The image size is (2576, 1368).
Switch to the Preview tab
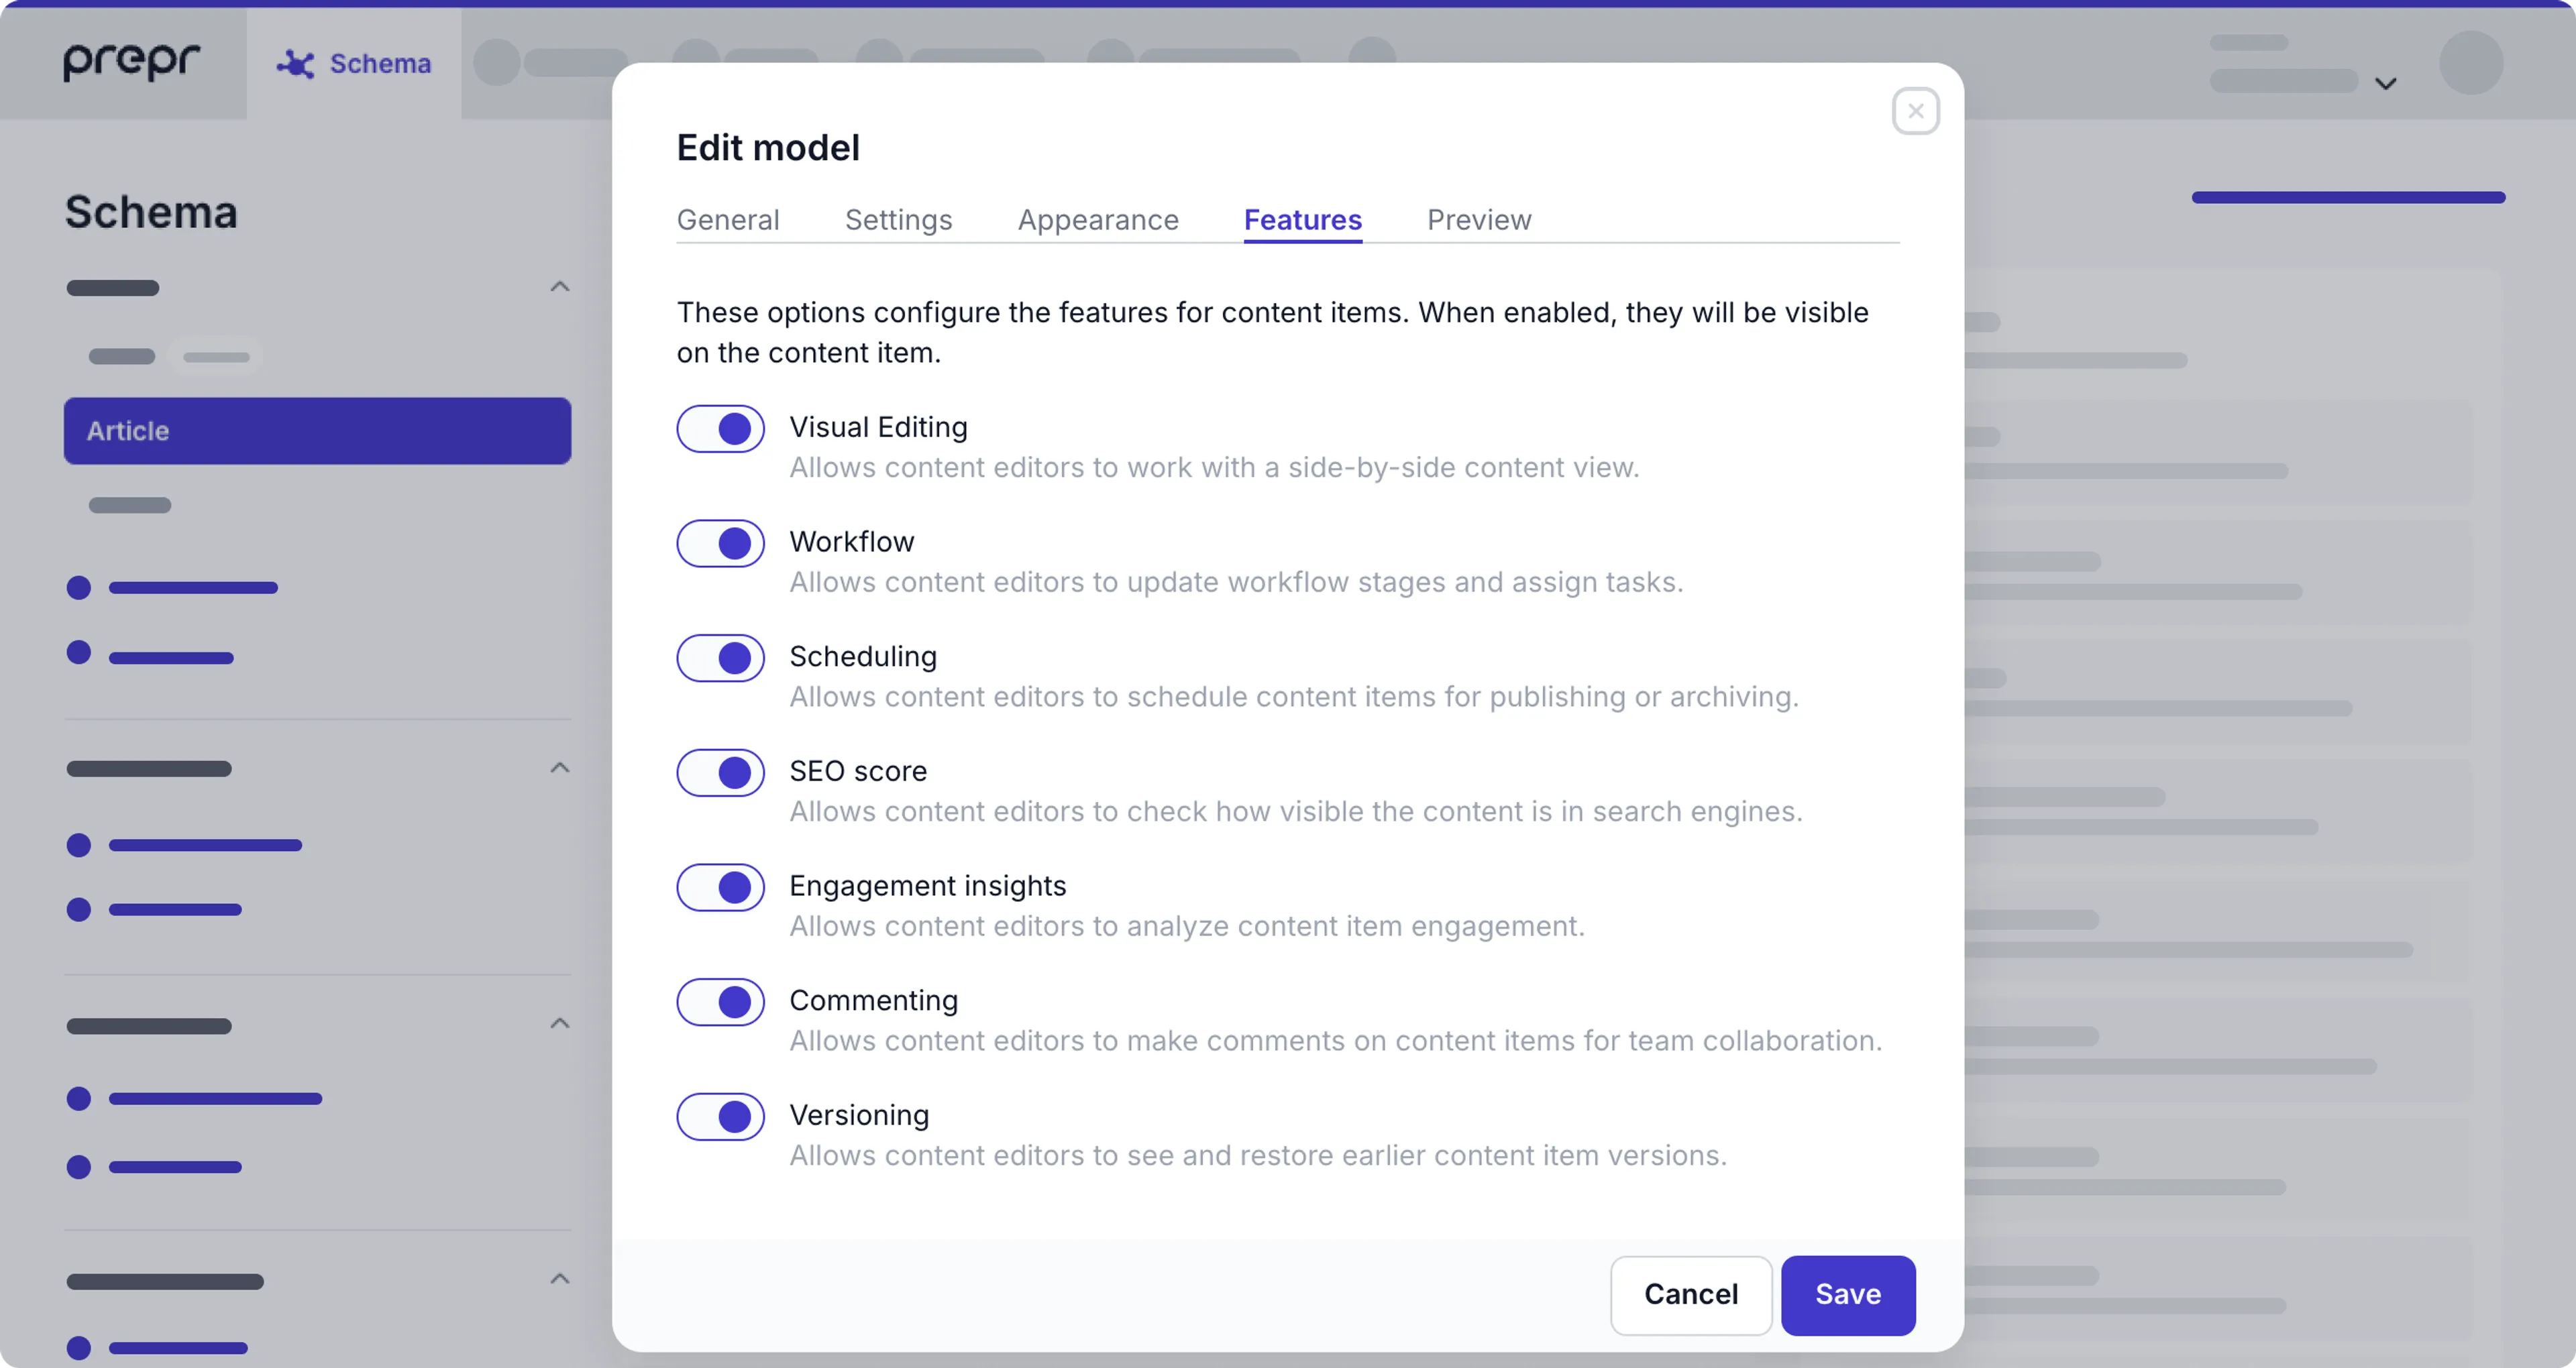(x=1479, y=219)
